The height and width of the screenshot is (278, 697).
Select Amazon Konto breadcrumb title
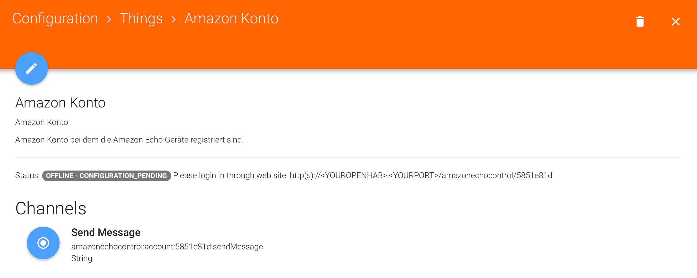click(x=231, y=19)
